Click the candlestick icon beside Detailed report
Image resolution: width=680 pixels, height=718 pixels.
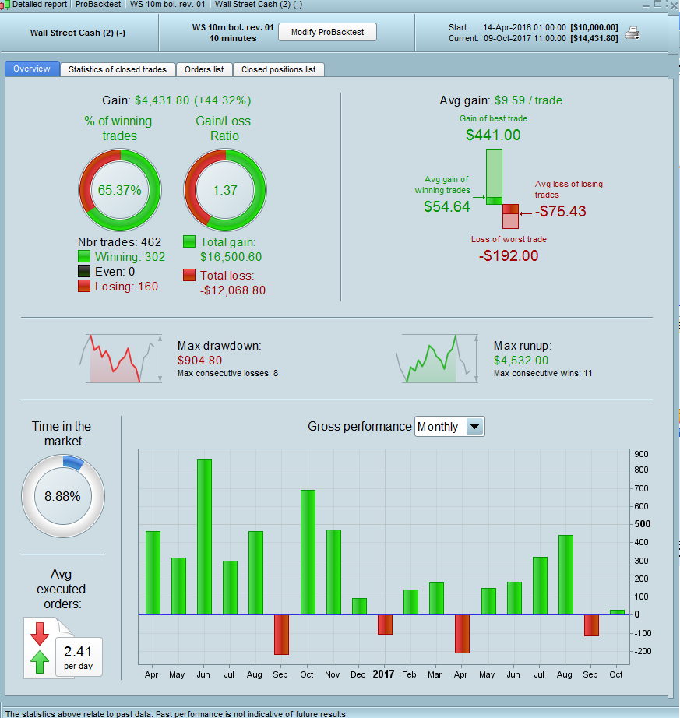[x=5, y=5]
